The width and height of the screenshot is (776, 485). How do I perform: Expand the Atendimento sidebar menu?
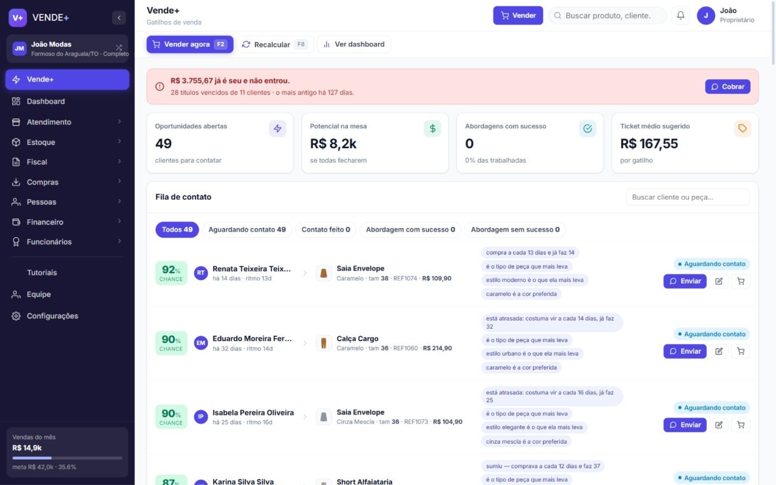[x=67, y=122]
